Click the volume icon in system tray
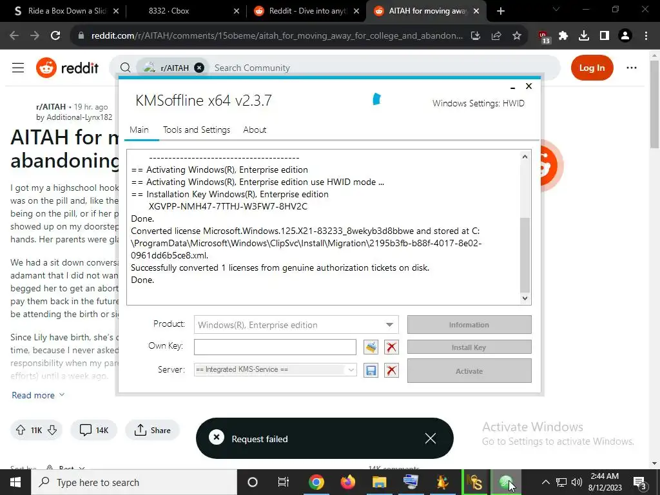660x495 pixels. [577, 482]
